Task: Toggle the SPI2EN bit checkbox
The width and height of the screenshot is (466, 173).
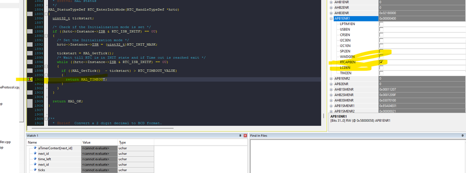Action: pos(381,51)
